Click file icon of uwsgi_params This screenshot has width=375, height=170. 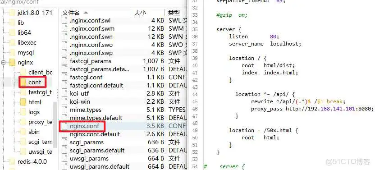click(x=64, y=159)
